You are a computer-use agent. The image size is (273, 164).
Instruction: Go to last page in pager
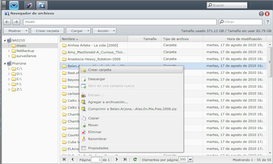pyautogui.click(x=125, y=159)
